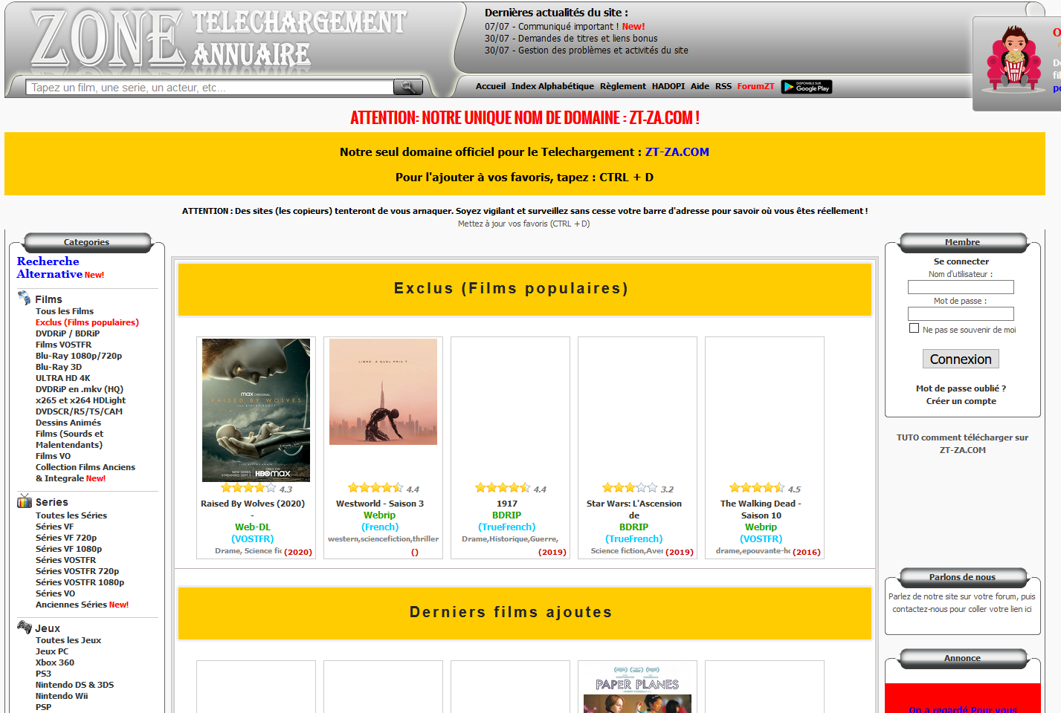
Task: Click the Connexion button
Action: point(961,359)
